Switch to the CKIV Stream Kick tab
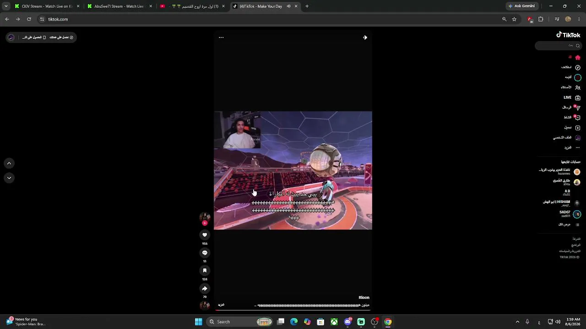The height and width of the screenshot is (329, 586). pos(47,6)
